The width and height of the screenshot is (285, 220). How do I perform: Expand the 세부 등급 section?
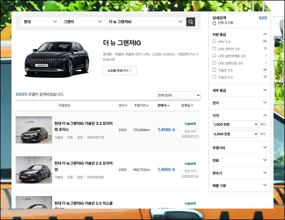coord(265,90)
